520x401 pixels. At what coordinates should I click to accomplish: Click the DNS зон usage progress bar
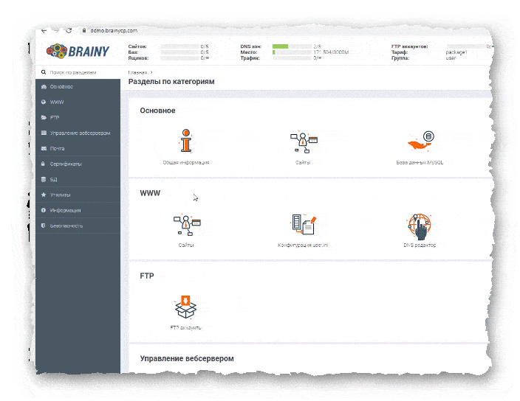click(292, 46)
